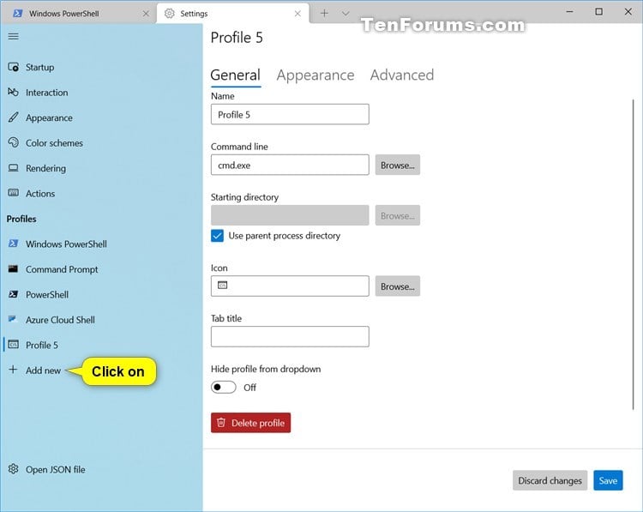The image size is (643, 512).
Task: Click the PowerShell profile icon
Action: pyautogui.click(x=13, y=294)
